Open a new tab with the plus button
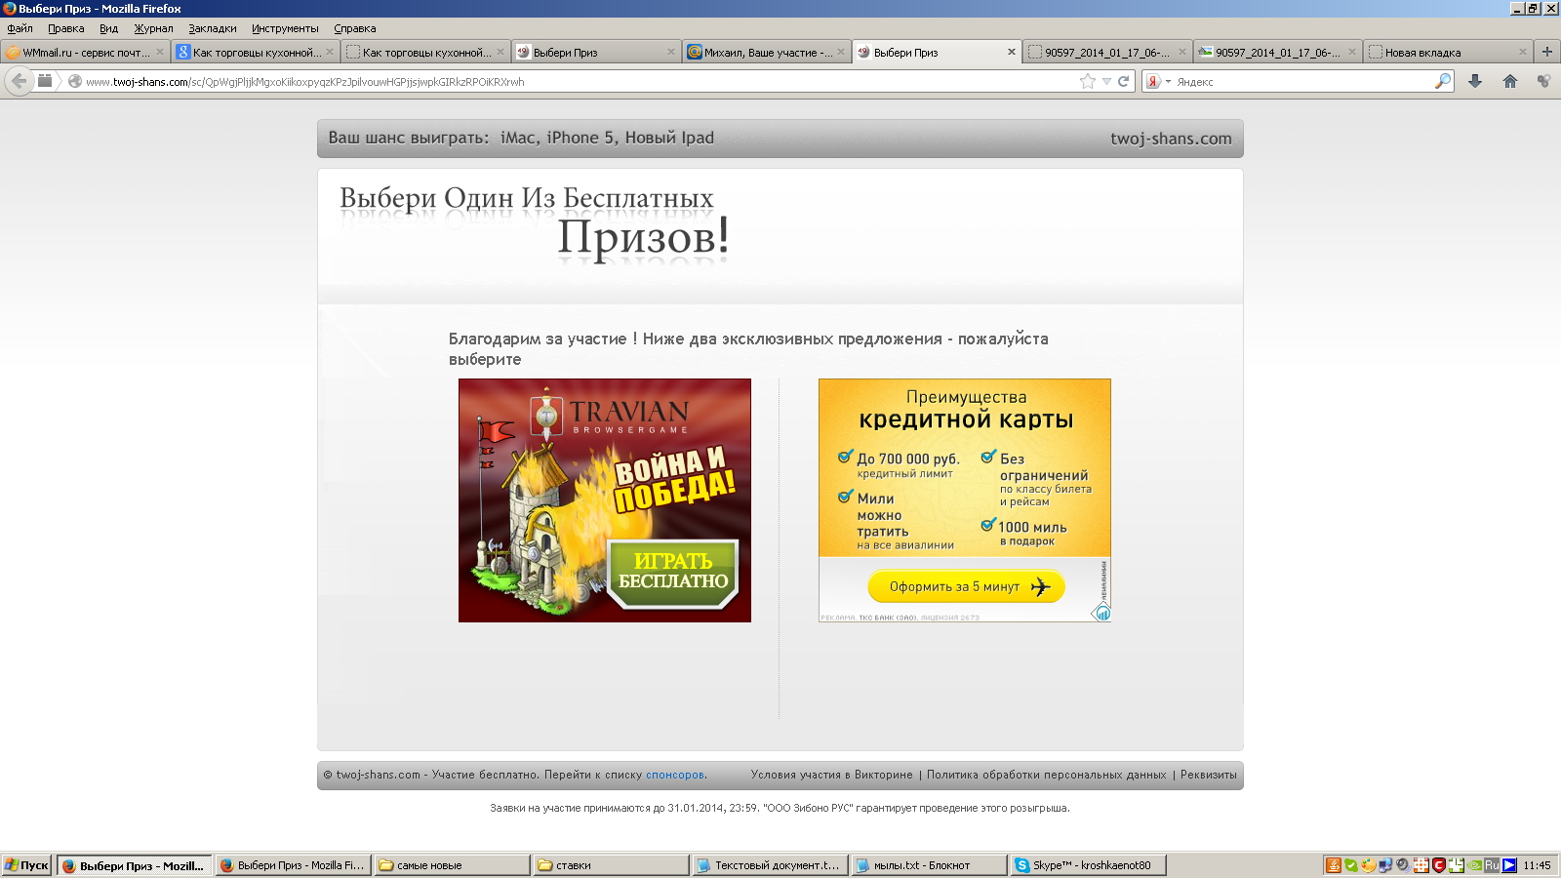 (1546, 52)
